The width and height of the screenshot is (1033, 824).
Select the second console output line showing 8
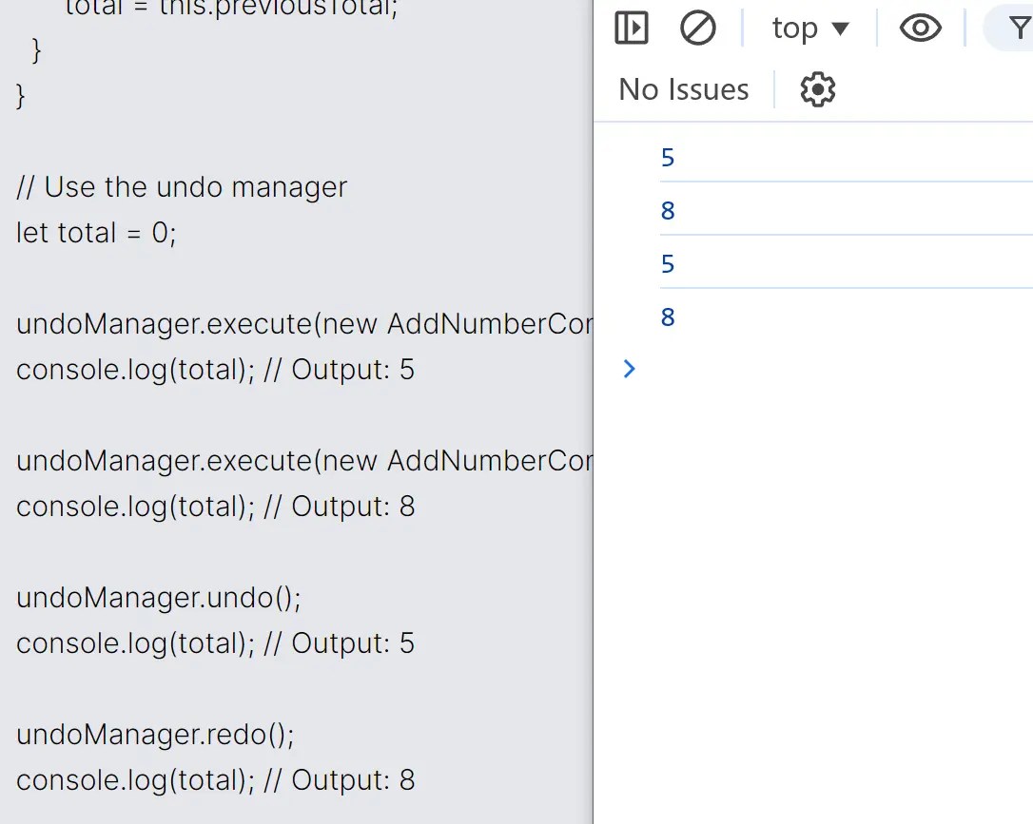coord(668,210)
